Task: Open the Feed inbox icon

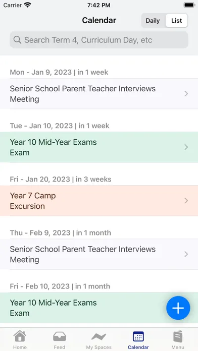Action: pos(60,336)
